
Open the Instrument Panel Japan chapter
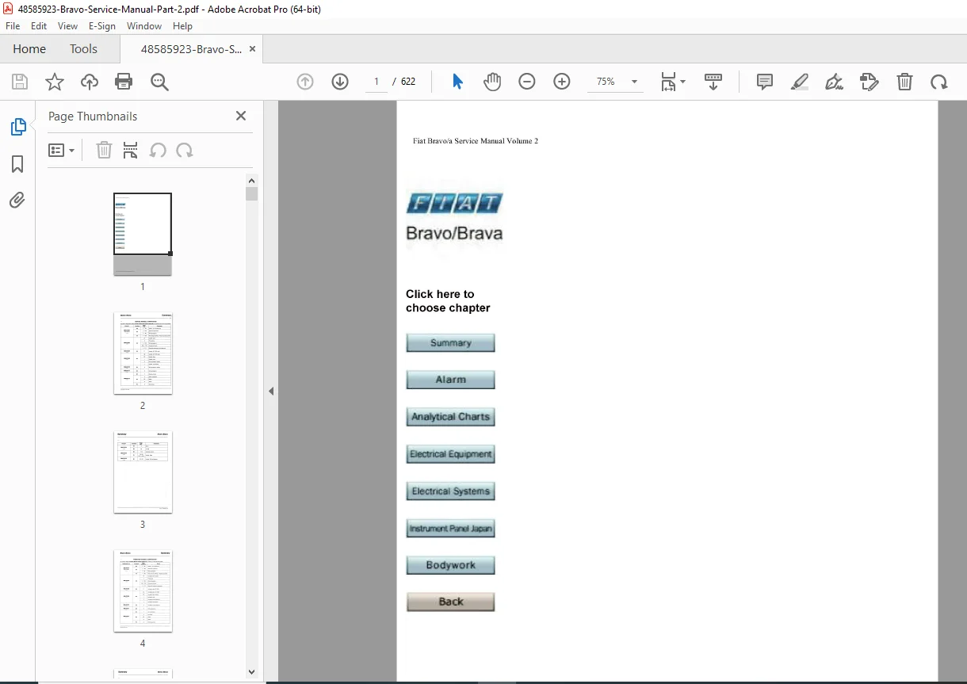pos(450,529)
